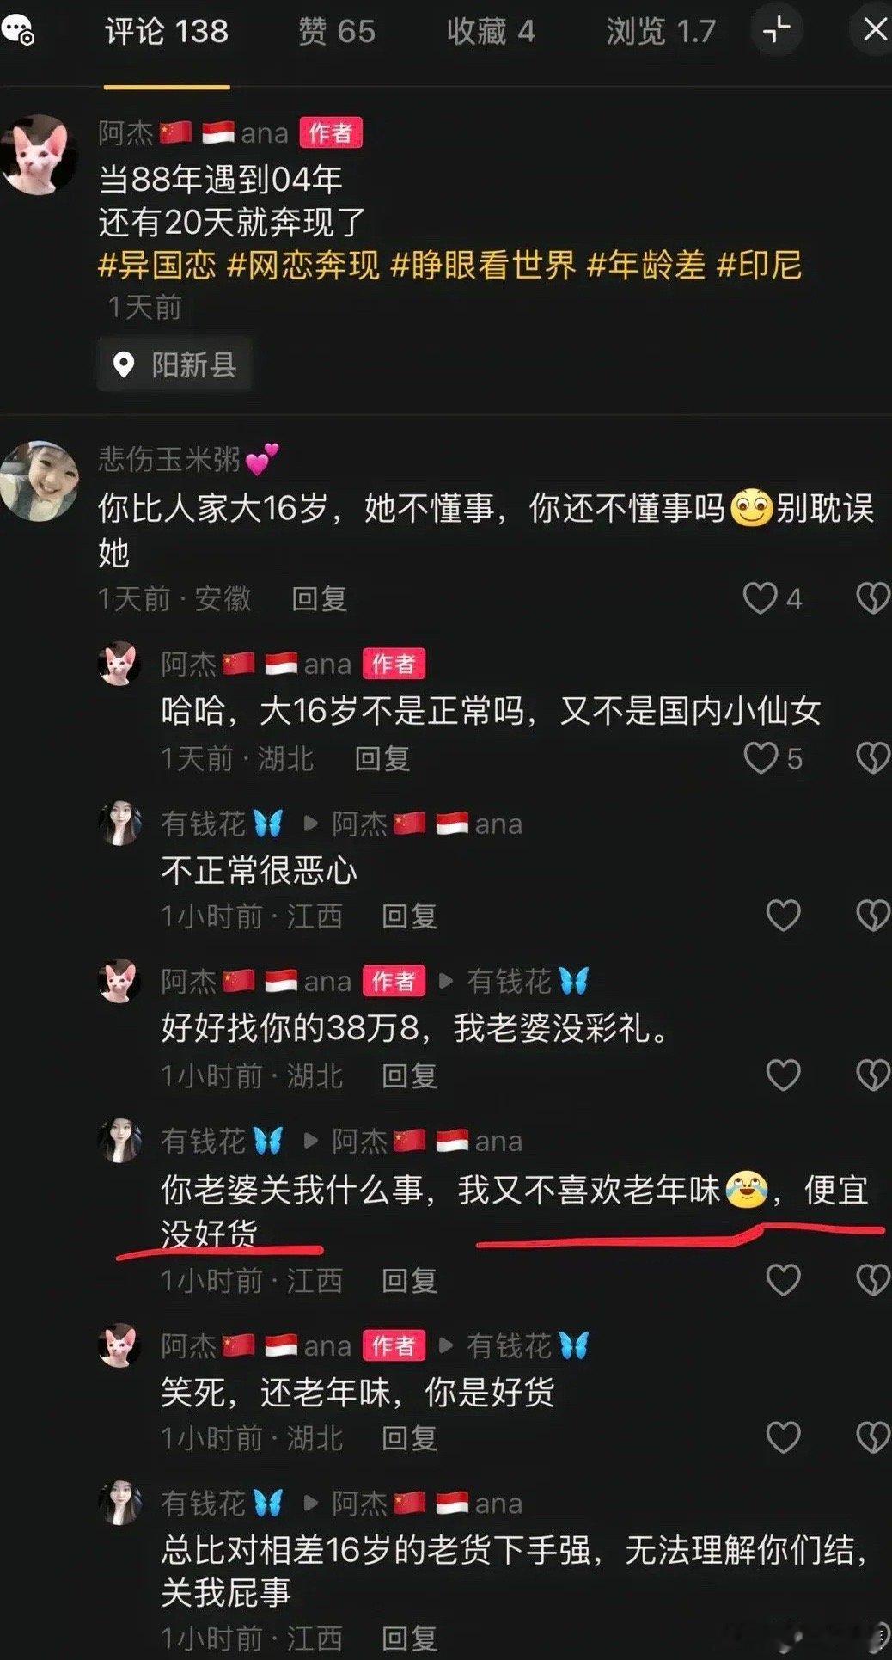
Task: Open the chat bubble icon at top left
Action: click(x=17, y=30)
